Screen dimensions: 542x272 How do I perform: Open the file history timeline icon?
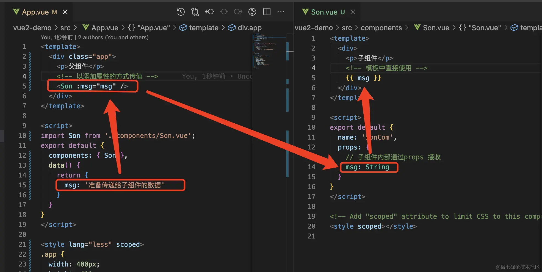[181, 12]
